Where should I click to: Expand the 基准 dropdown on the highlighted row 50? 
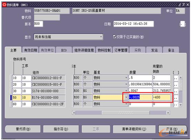coord(126,98)
